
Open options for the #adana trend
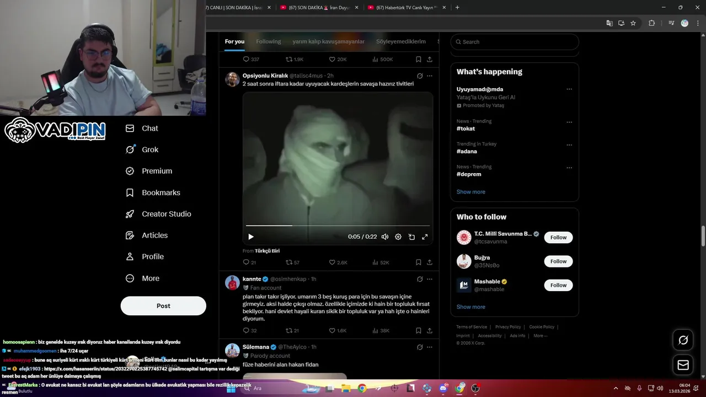point(569,144)
